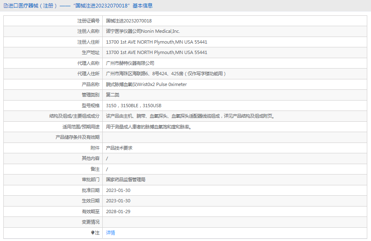This screenshot has height=241, width=371.
Task: Select the structure description starting 该产品由主机
Action: click(x=190, y=116)
